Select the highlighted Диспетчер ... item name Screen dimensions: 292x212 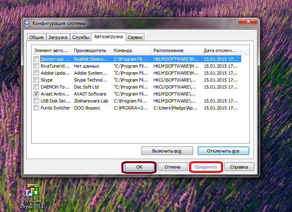click(x=55, y=59)
